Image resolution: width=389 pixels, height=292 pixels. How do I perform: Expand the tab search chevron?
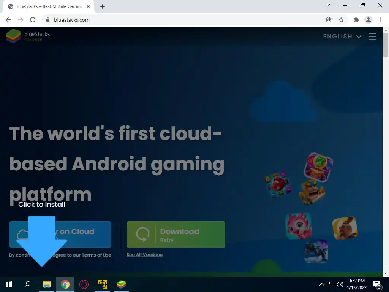point(328,5)
